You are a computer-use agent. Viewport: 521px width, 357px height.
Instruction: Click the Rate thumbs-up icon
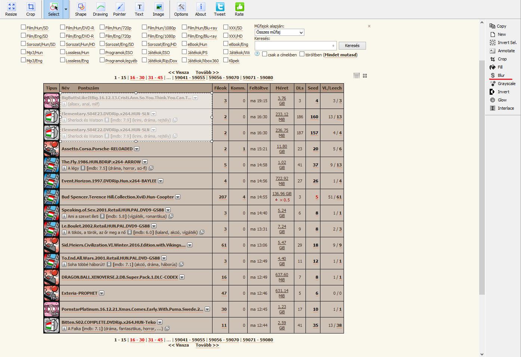tap(239, 9)
